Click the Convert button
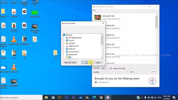Screen dimensions: 178x100 (x=154, y=72)
